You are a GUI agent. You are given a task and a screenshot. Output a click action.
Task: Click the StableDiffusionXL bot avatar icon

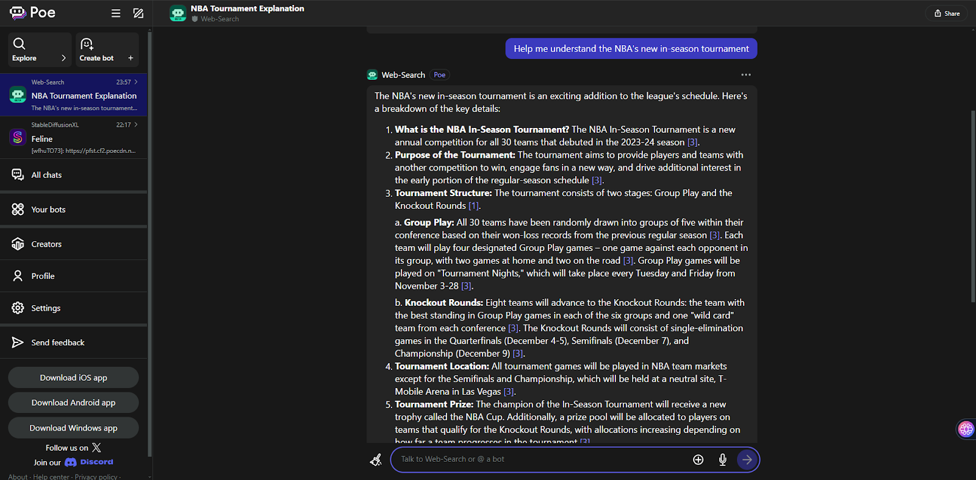coord(18,138)
